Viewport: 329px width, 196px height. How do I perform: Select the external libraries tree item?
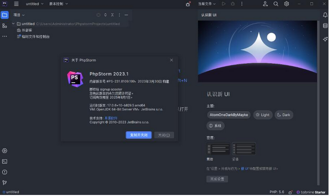(x=24, y=30)
